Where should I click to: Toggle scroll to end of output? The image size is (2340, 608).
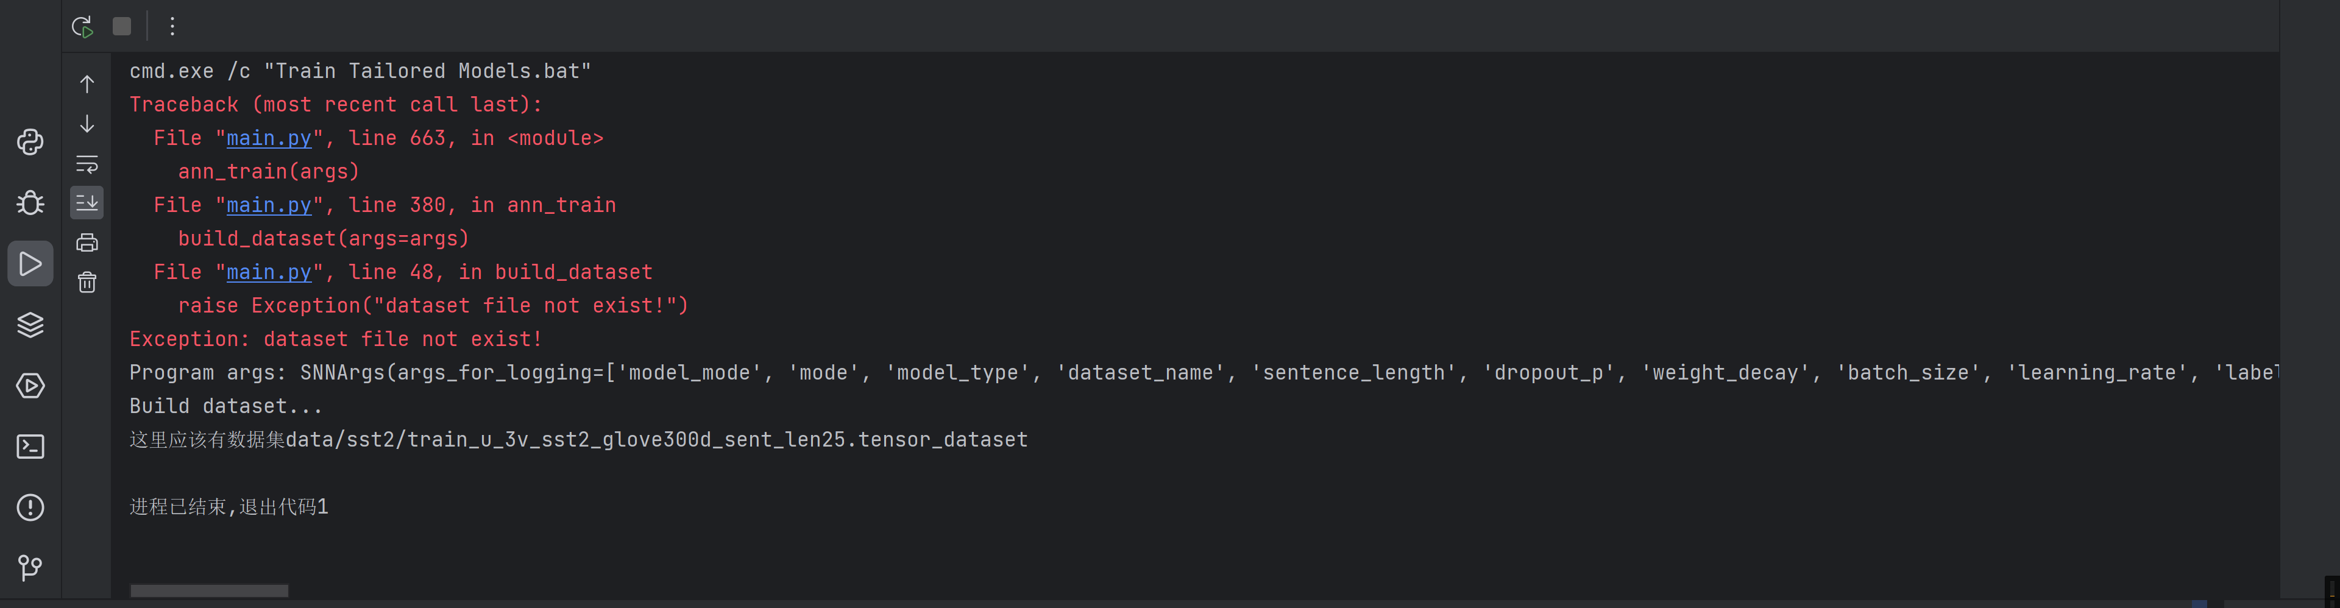pyautogui.click(x=87, y=203)
